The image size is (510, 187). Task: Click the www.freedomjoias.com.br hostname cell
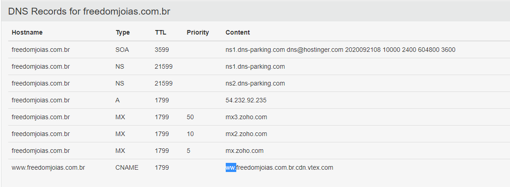point(48,168)
